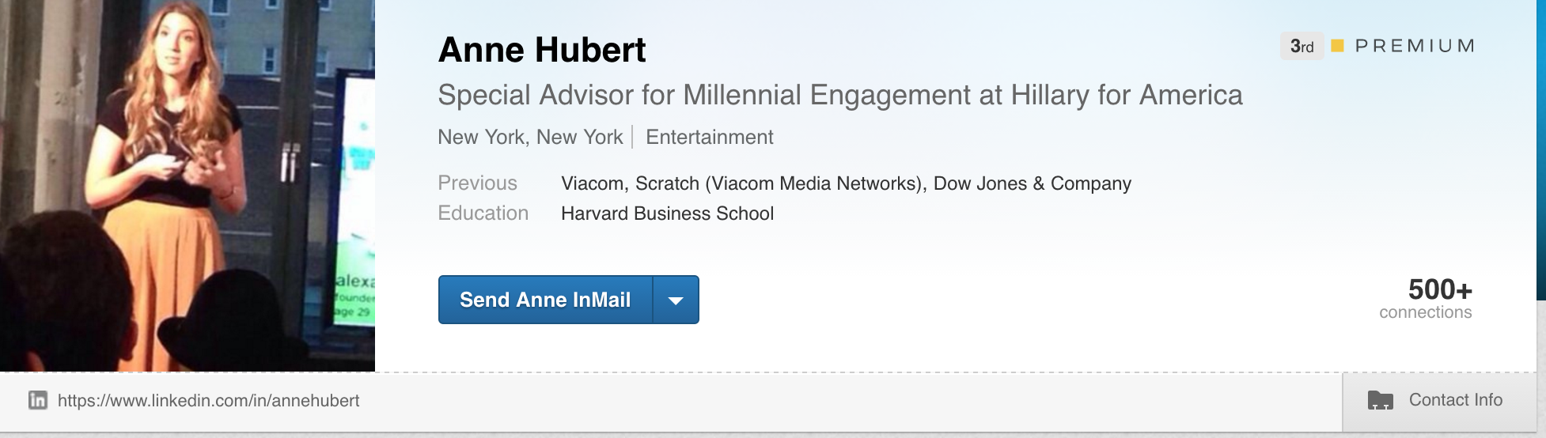
Task: Click the yellow Premium badge square
Action: pyautogui.click(x=1337, y=46)
